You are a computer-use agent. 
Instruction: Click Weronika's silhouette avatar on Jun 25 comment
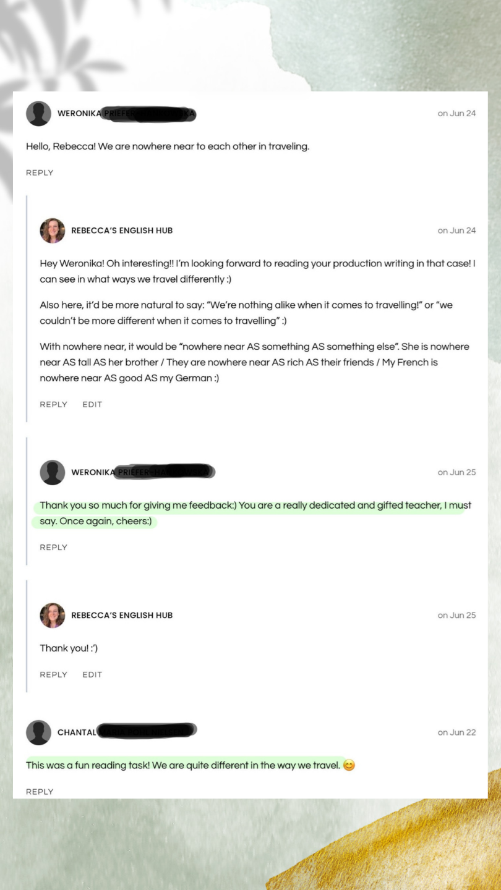[x=53, y=472]
